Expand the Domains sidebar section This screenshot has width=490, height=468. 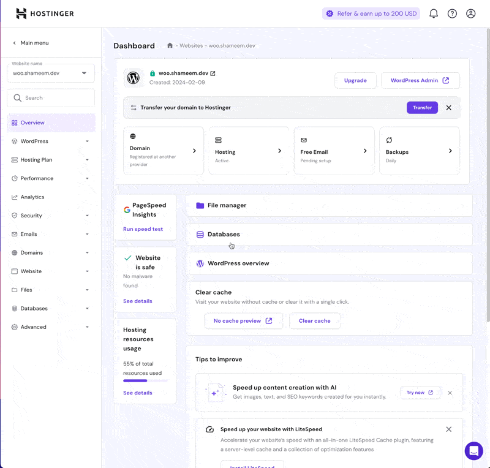(x=87, y=252)
